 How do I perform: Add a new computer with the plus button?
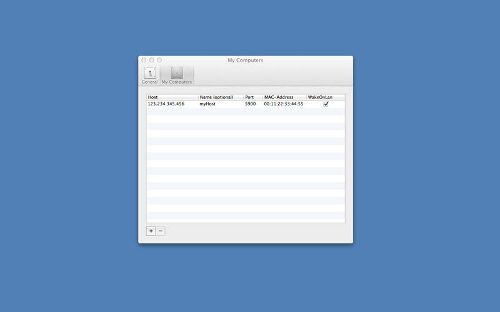pos(151,231)
